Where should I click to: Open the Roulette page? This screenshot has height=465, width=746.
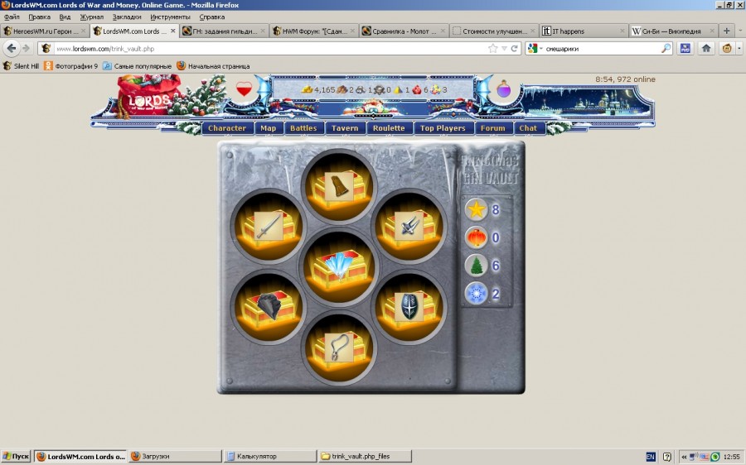pyautogui.click(x=389, y=128)
